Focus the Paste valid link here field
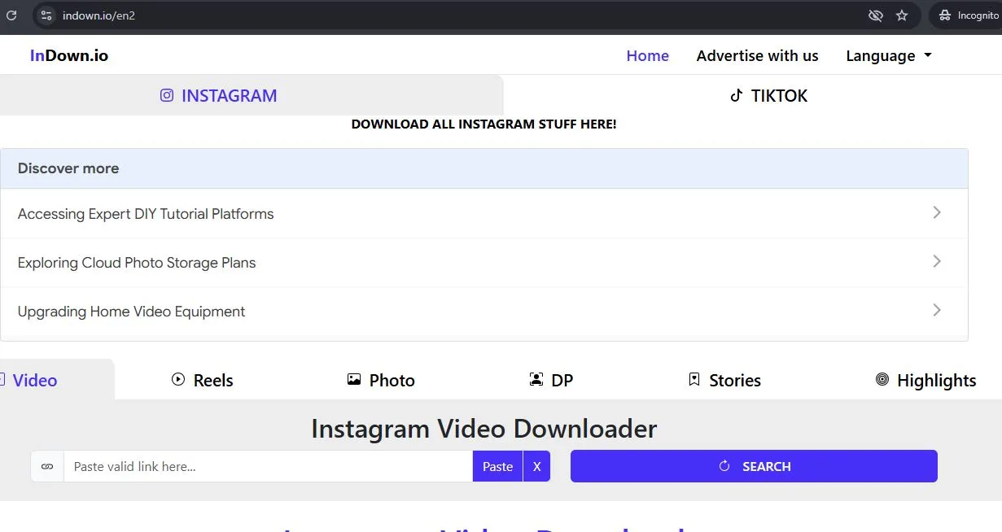 point(269,466)
